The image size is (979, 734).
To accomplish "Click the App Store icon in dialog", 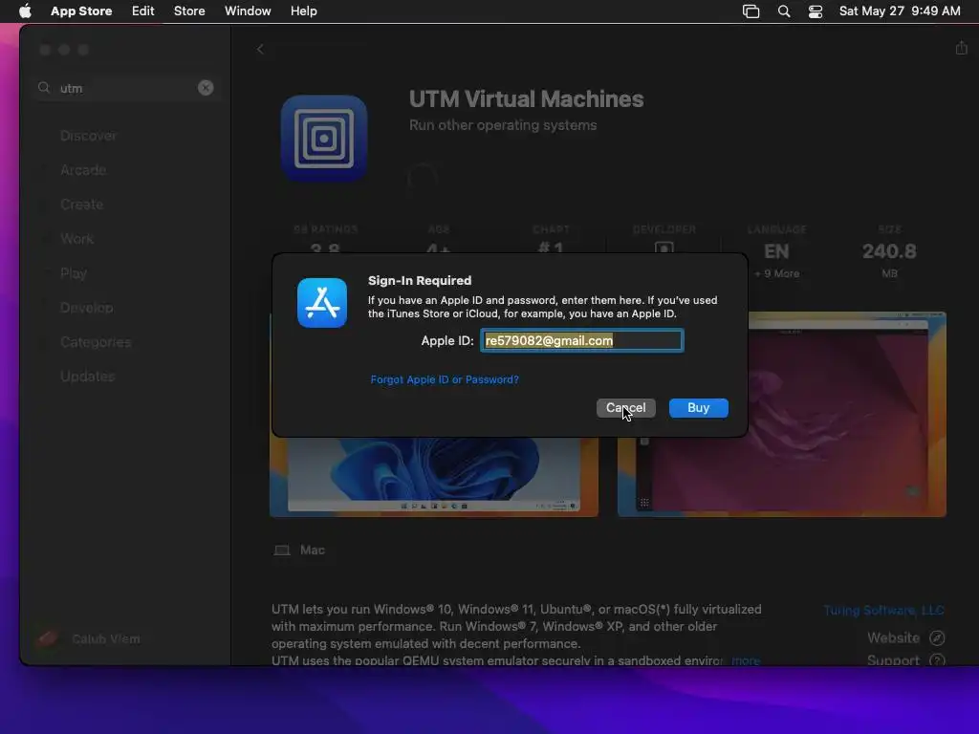I will pos(322,303).
